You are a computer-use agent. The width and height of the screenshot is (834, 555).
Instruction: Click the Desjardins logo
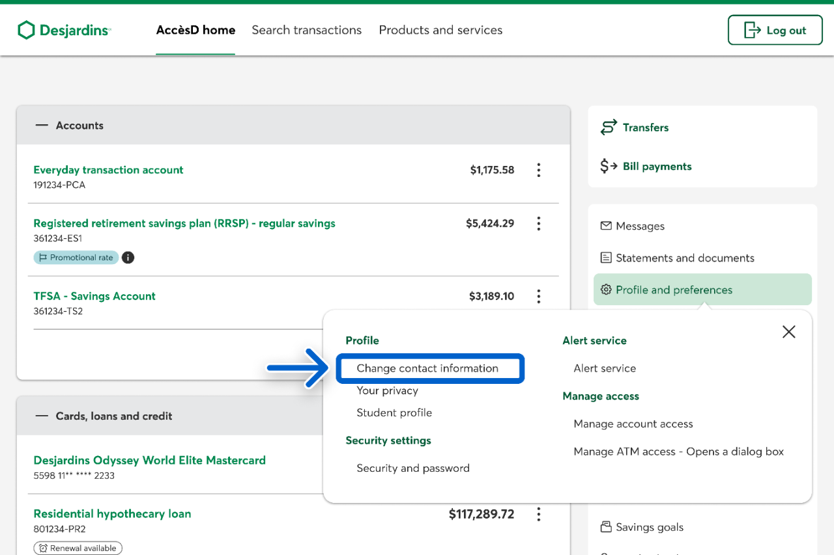tap(64, 30)
